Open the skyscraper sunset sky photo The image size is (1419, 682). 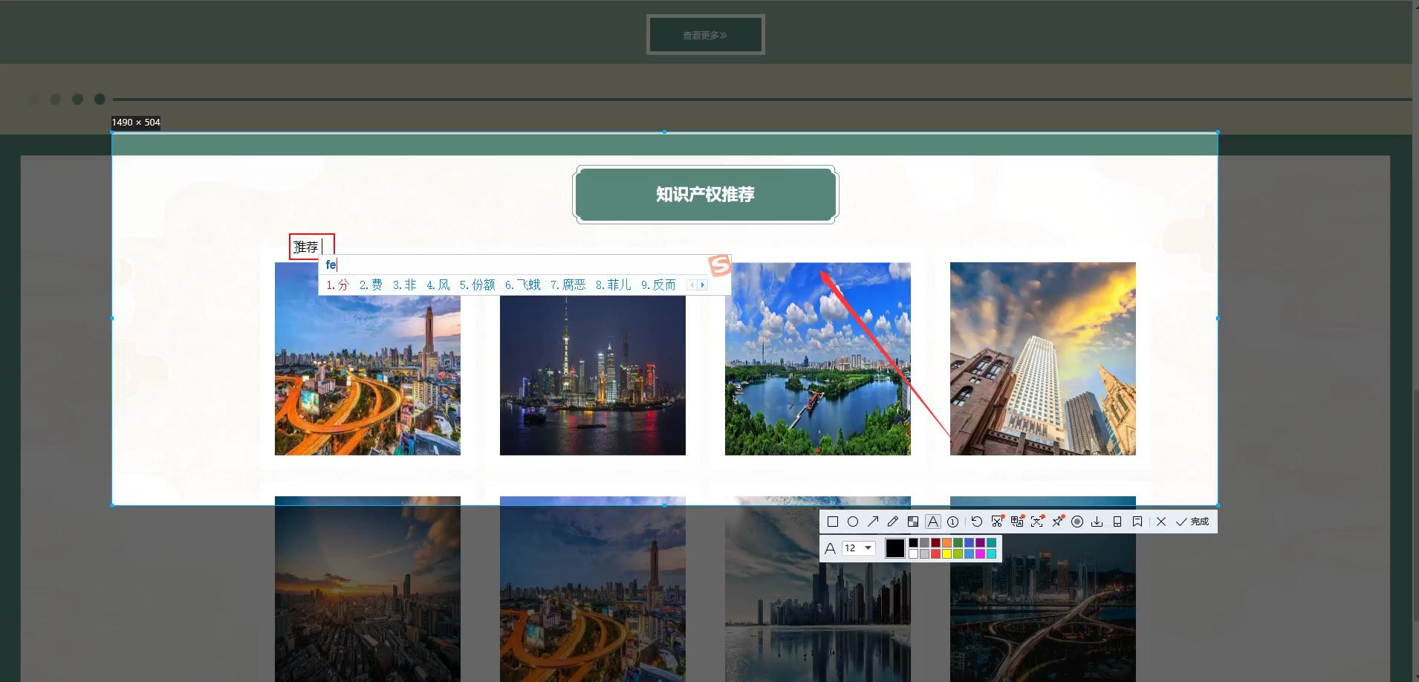[x=1043, y=359]
